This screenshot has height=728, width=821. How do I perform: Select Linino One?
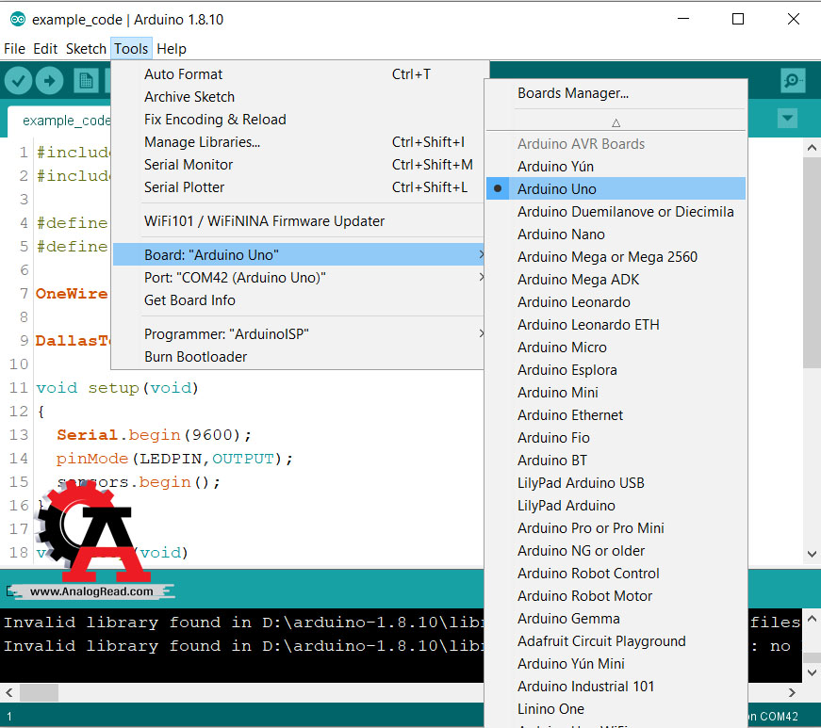click(x=616, y=708)
